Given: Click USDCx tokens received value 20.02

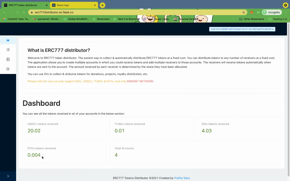Looking at the screenshot, I should (x=34, y=130).
